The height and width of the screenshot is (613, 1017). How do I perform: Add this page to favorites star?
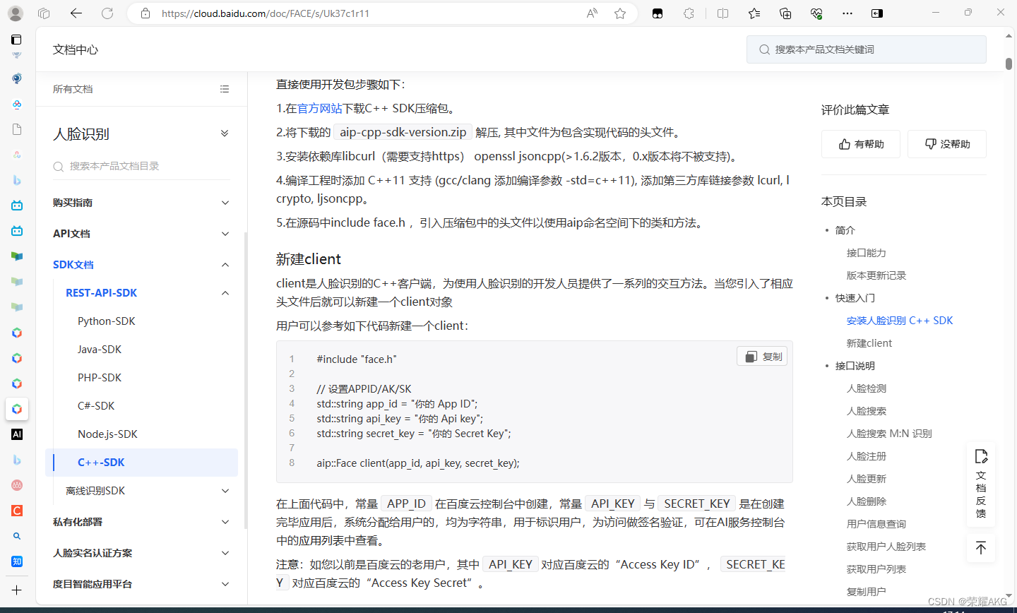(x=620, y=13)
